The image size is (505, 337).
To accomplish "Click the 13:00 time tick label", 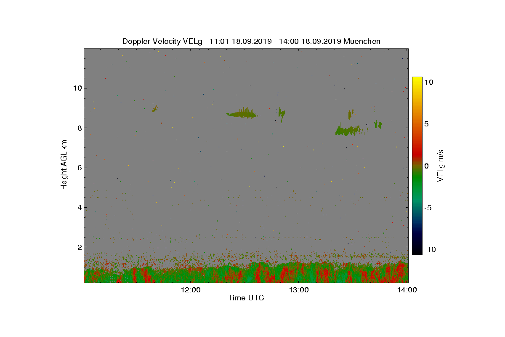I will click(299, 290).
